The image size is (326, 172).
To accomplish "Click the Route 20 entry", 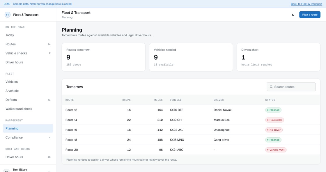I will point(72,150).
